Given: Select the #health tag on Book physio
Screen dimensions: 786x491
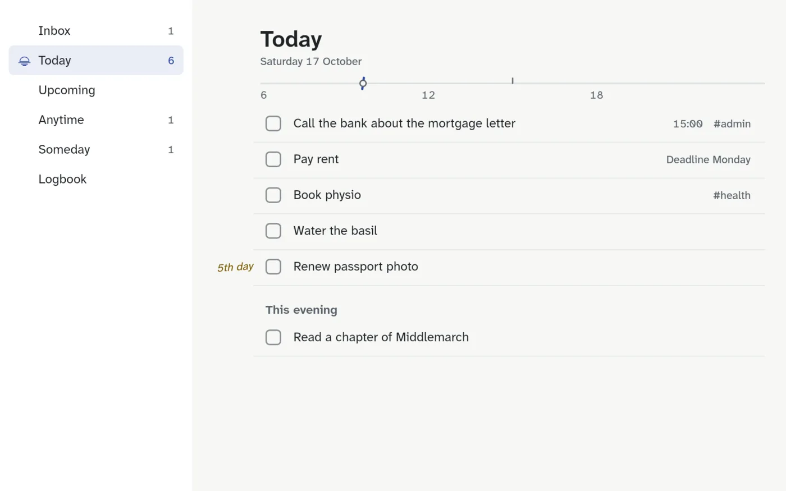Looking at the screenshot, I should tap(732, 195).
